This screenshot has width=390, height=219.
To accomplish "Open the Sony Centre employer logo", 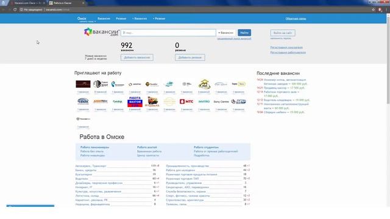I will [221, 102].
